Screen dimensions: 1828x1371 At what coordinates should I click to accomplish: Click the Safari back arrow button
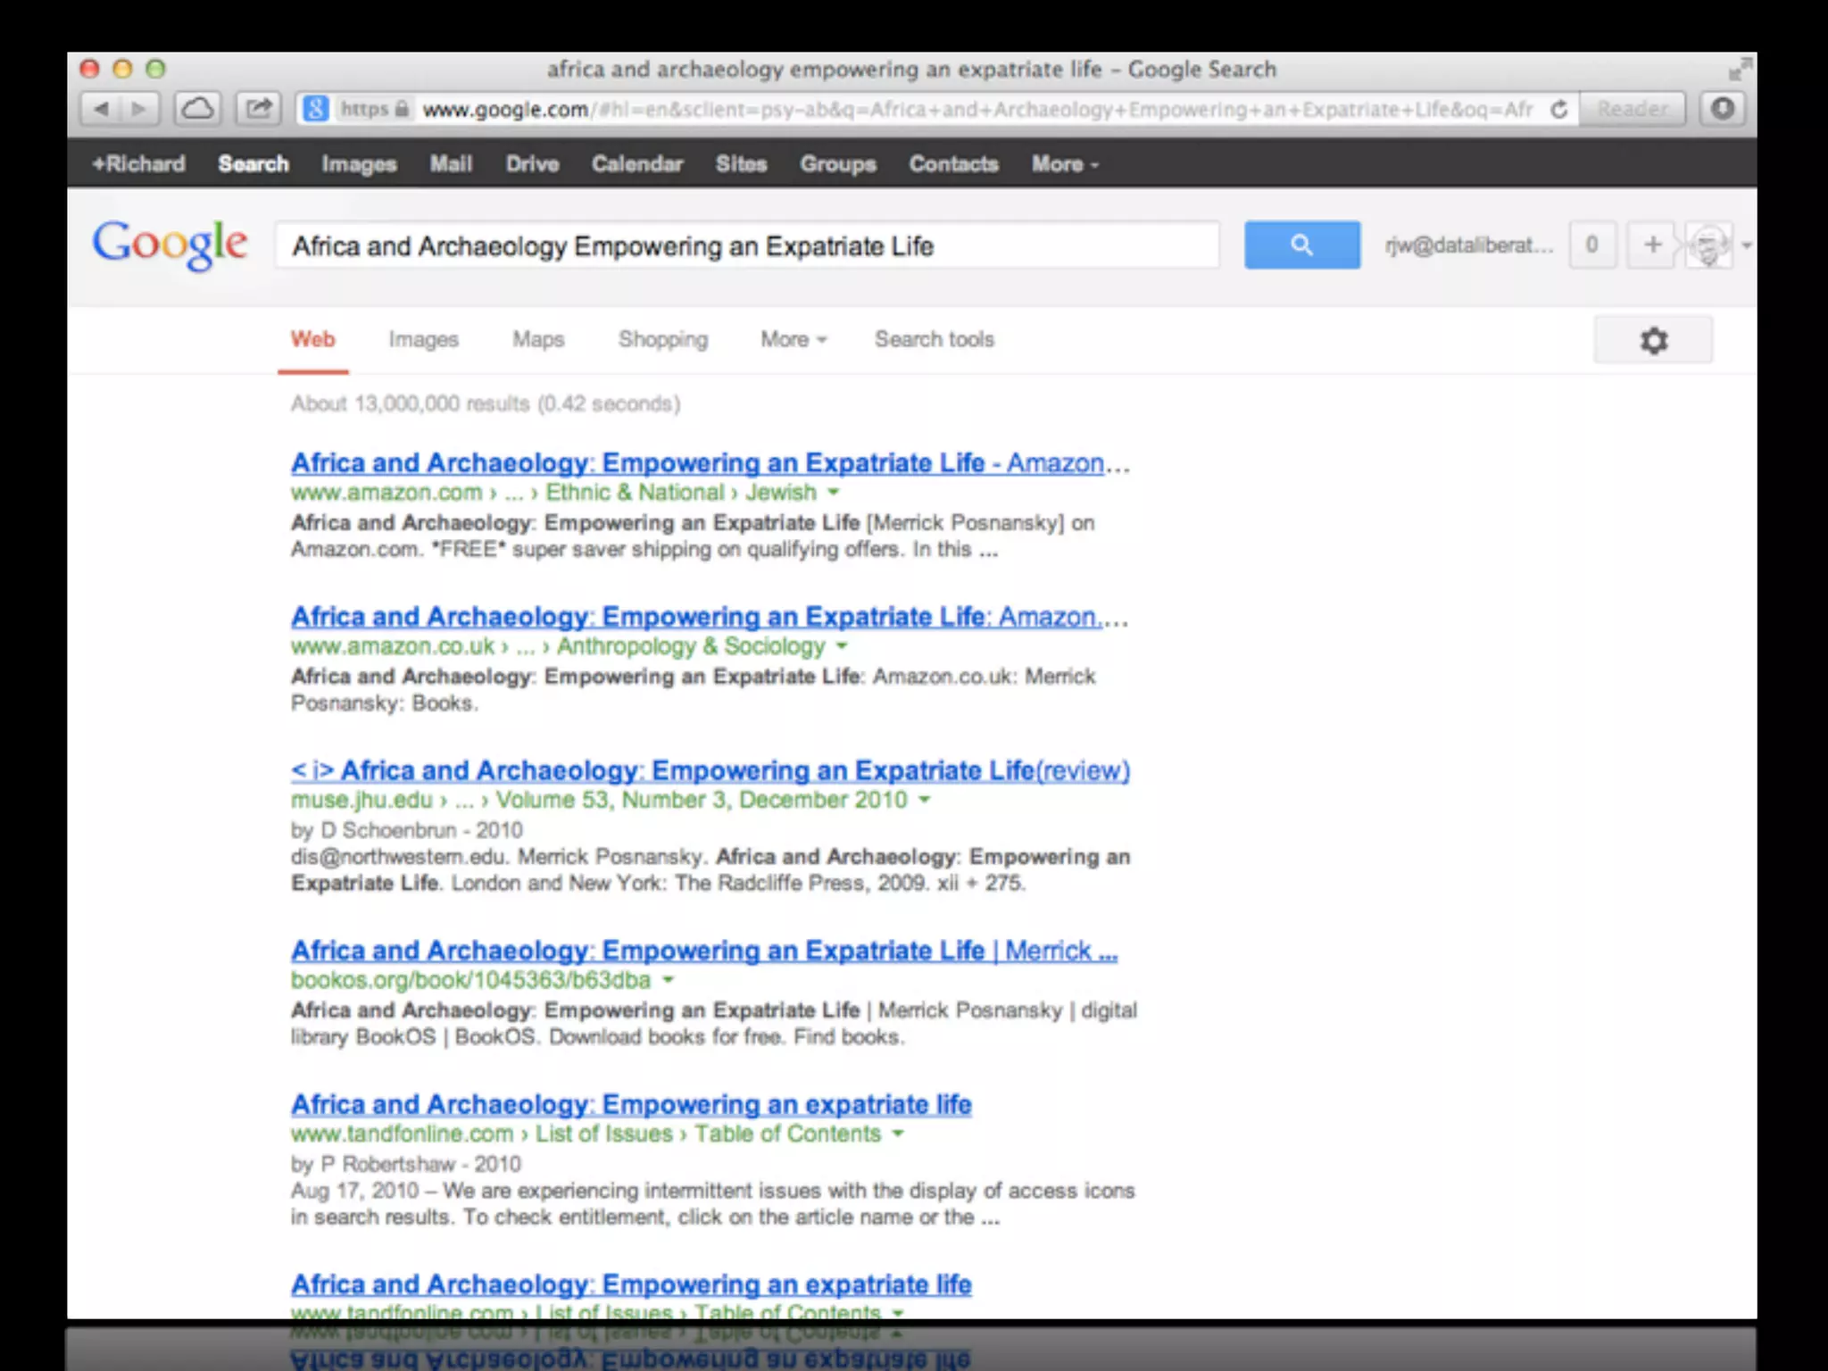[101, 109]
